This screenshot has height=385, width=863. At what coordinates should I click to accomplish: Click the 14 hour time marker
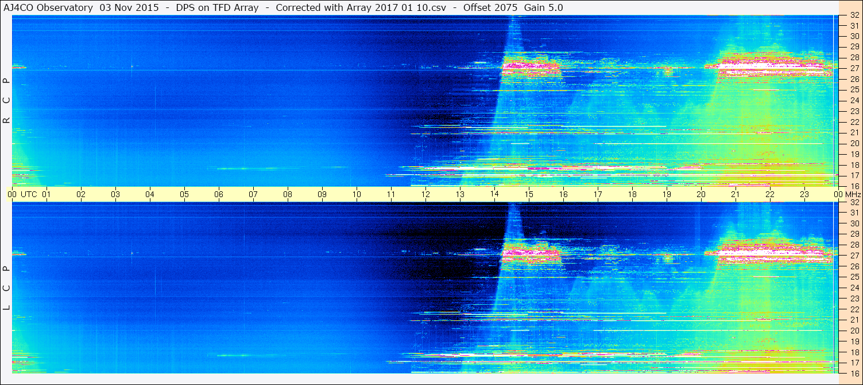[x=494, y=194]
